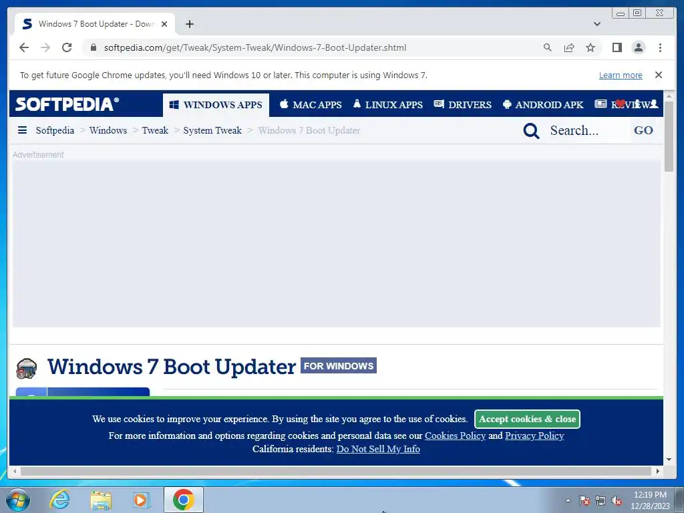Open Windows Explorer from taskbar
The image size is (684, 513).
pyautogui.click(x=101, y=500)
